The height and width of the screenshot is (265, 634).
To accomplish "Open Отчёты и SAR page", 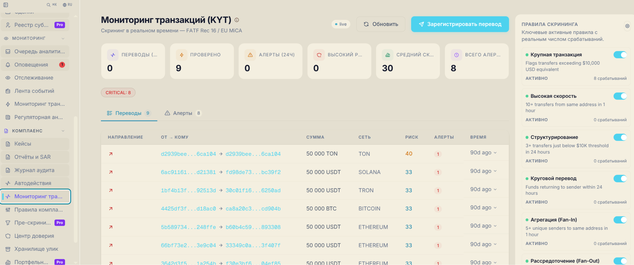I will 35,157.
